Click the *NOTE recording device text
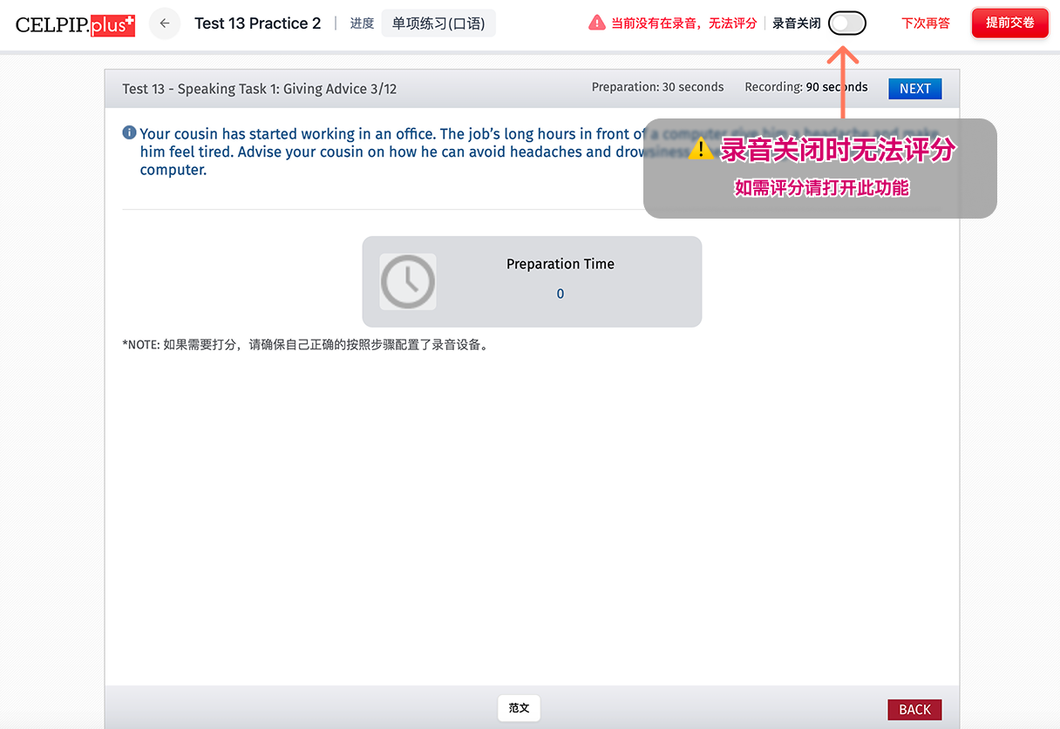The width and height of the screenshot is (1060, 729). click(x=306, y=345)
